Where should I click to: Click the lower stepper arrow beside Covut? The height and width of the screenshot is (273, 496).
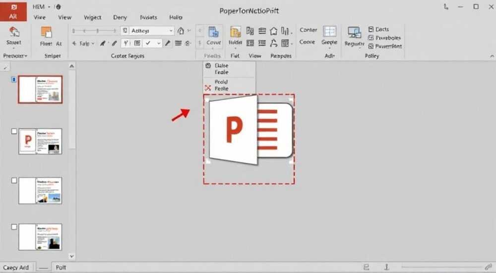point(199,43)
